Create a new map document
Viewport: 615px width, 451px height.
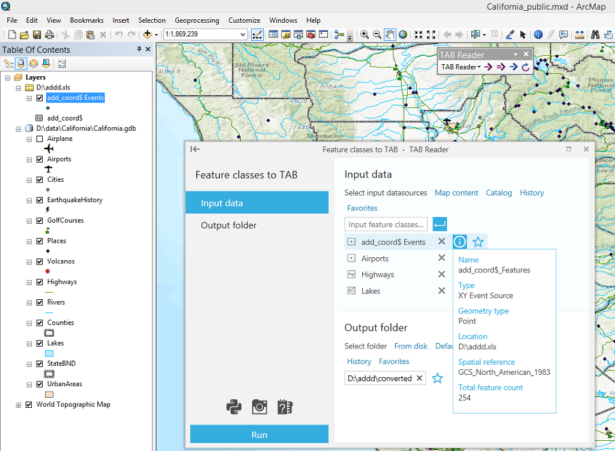(x=12, y=35)
